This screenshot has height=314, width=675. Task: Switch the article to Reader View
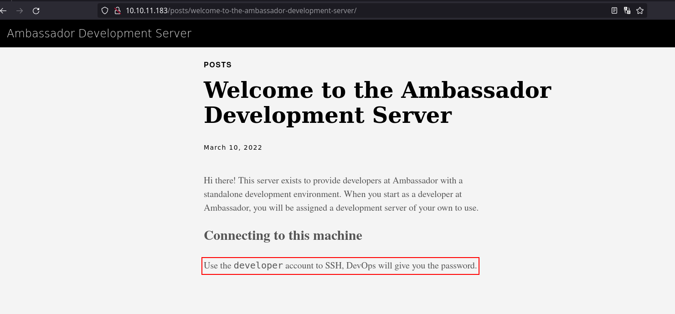(614, 10)
